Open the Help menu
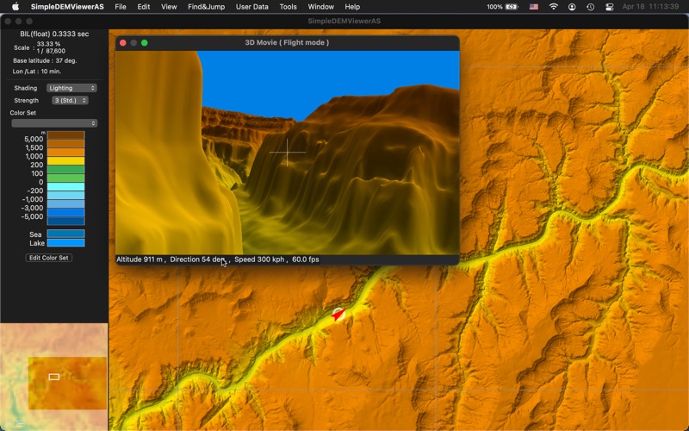The image size is (689, 431). pos(352,7)
